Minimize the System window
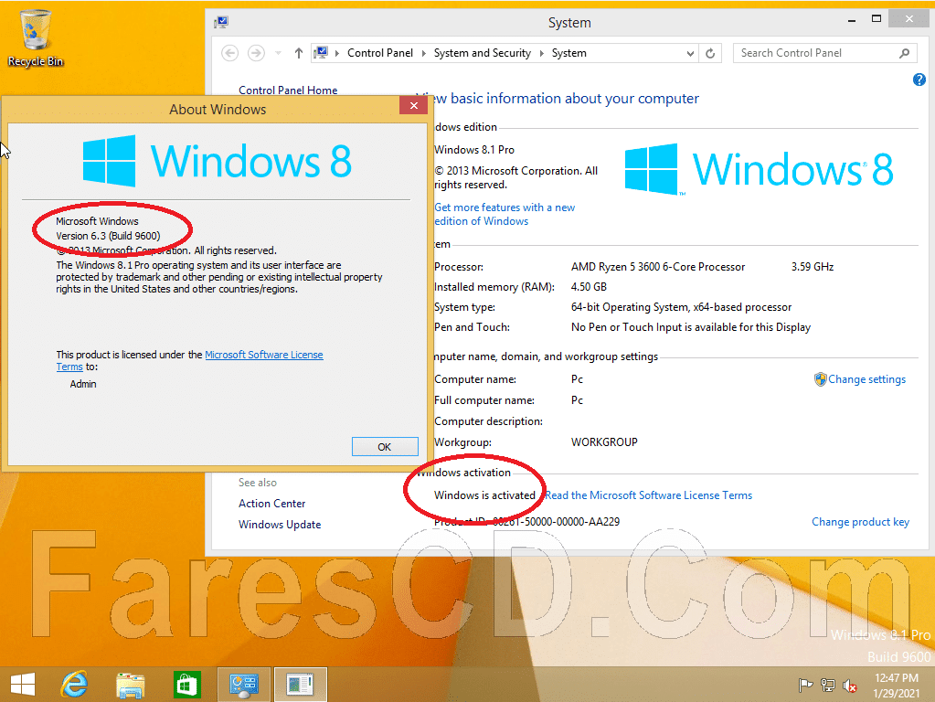This screenshot has height=702, width=935. [x=852, y=20]
